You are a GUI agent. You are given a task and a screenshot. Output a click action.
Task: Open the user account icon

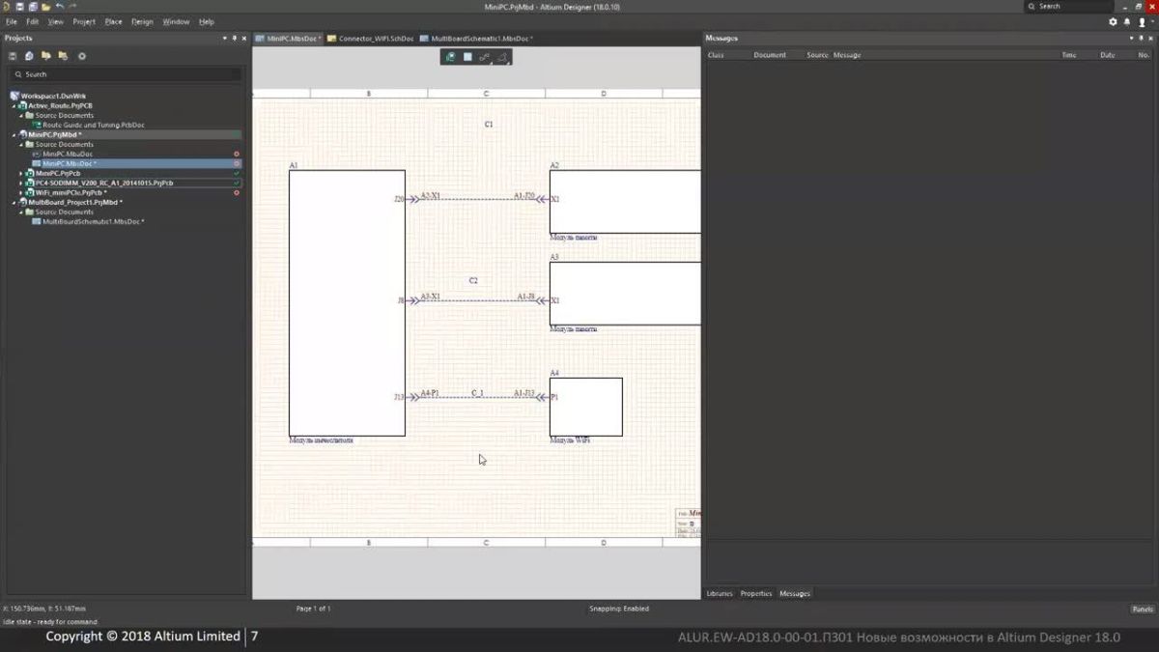coord(1141,21)
